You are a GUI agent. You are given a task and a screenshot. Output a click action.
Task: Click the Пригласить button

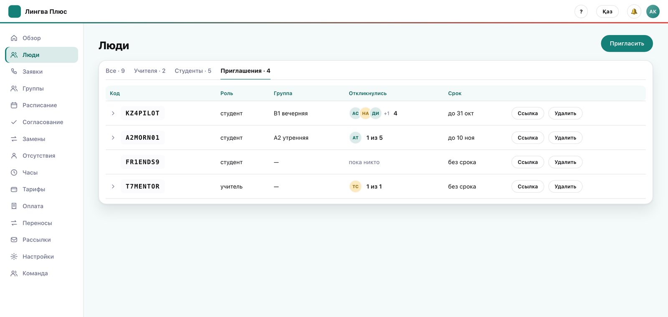click(627, 43)
